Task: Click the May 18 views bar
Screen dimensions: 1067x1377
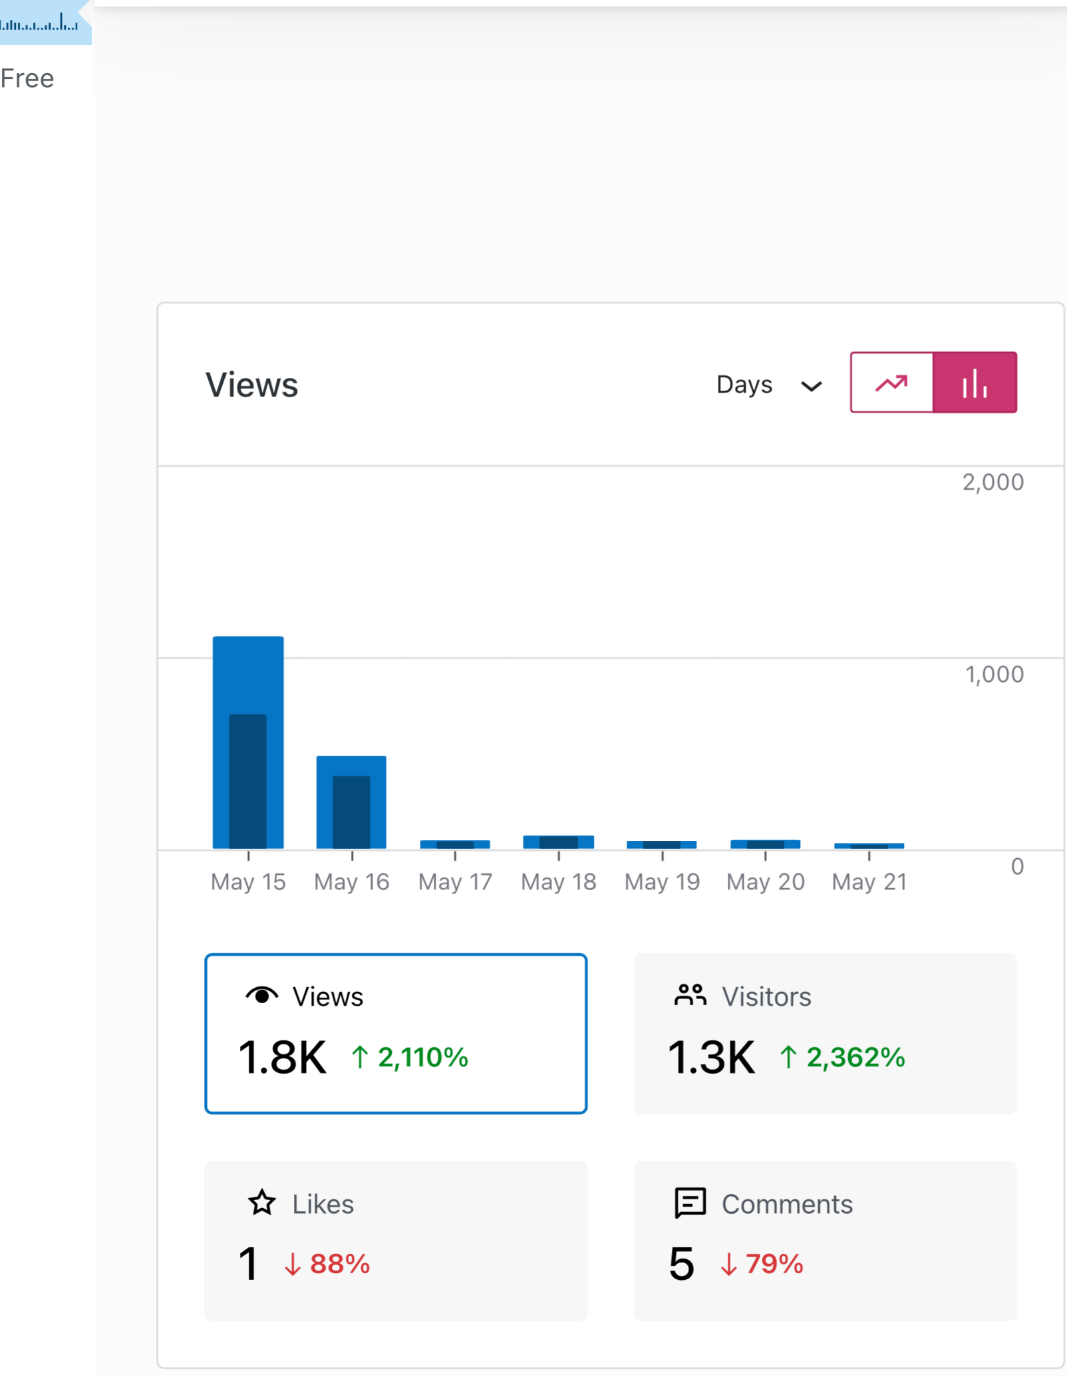Action: [558, 842]
